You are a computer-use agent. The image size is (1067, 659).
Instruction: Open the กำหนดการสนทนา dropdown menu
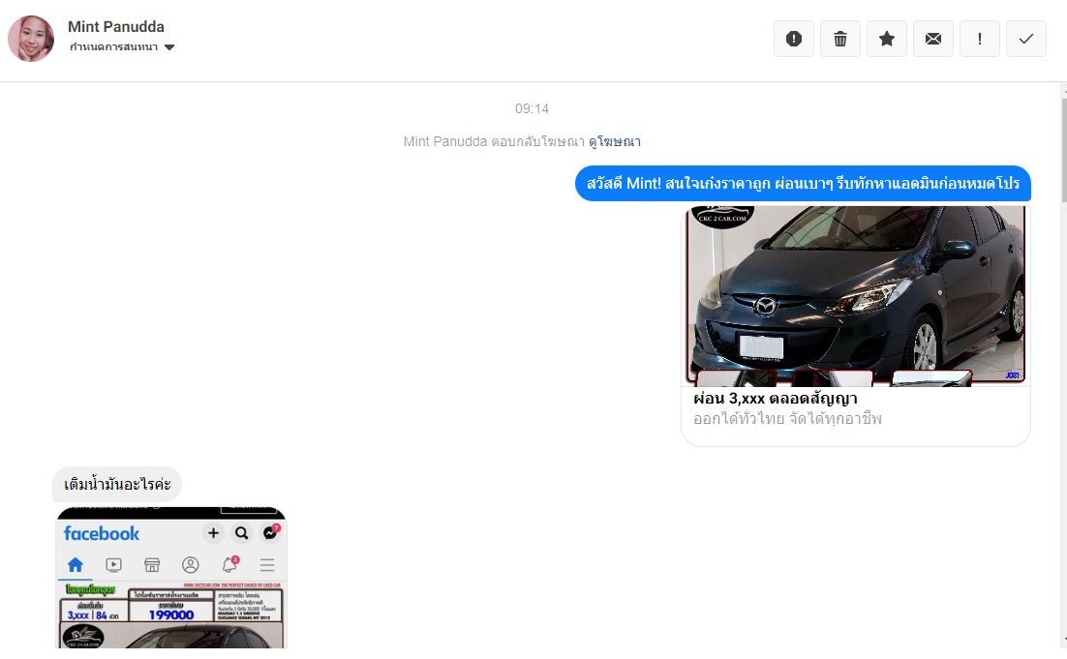point(114,47)
